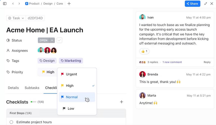Click the blue P Product workspace icon
216x125 pixels.
tap(27, 3)
